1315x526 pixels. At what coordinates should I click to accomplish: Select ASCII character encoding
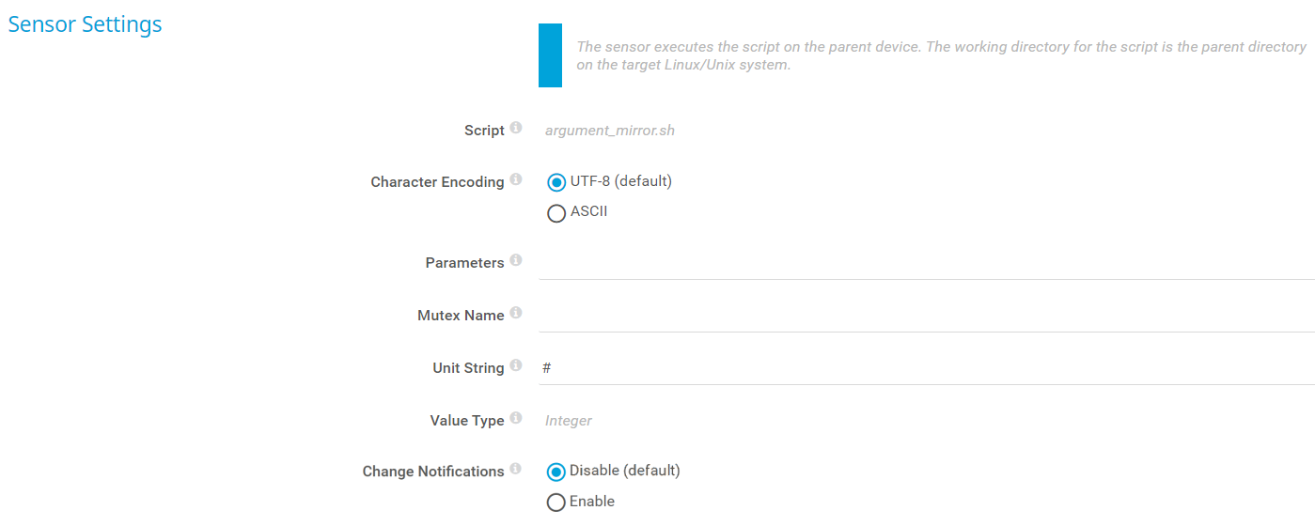coord(556,213)
